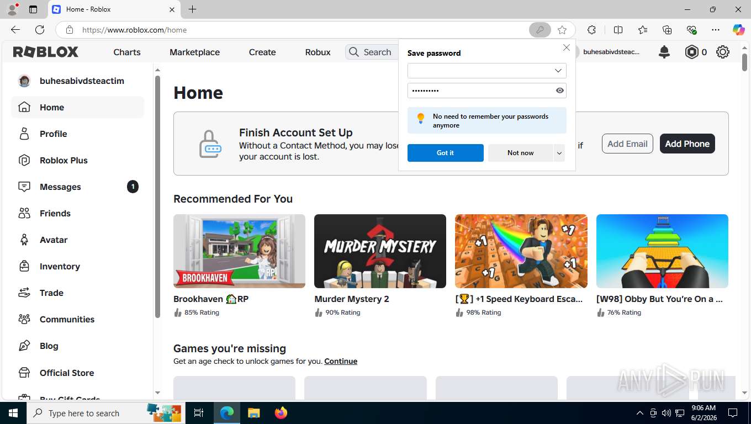Open the Marketplace tab
The width and height of the screenshot is (751, 424).
(x=194, y=52)
